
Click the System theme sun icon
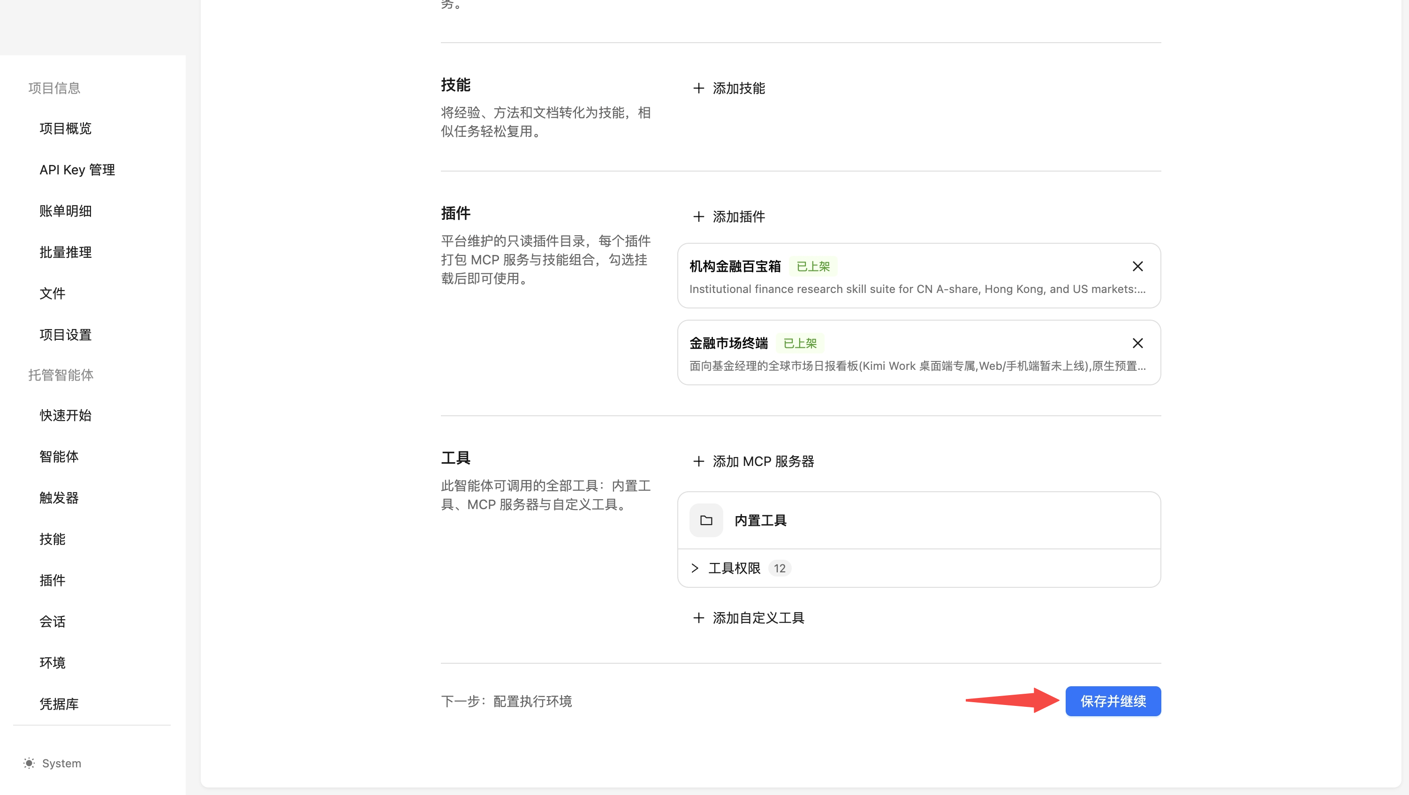tap(29, 763)
